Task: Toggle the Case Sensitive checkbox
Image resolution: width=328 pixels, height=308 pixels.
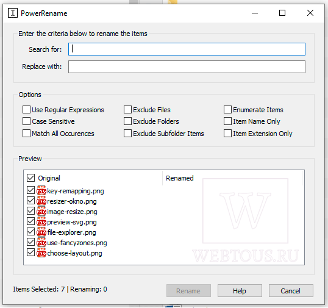Action: pos(26,121)
